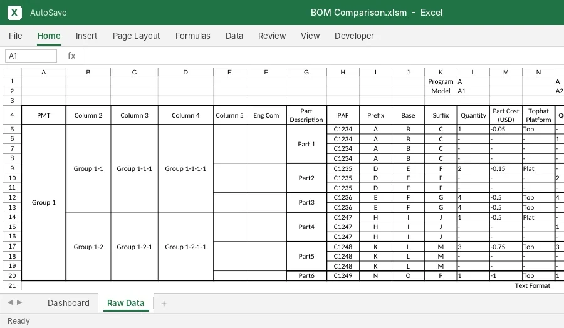564x328 pixels.
Task: Open the Data ribbon tab
Action: [x=234, y=36]
